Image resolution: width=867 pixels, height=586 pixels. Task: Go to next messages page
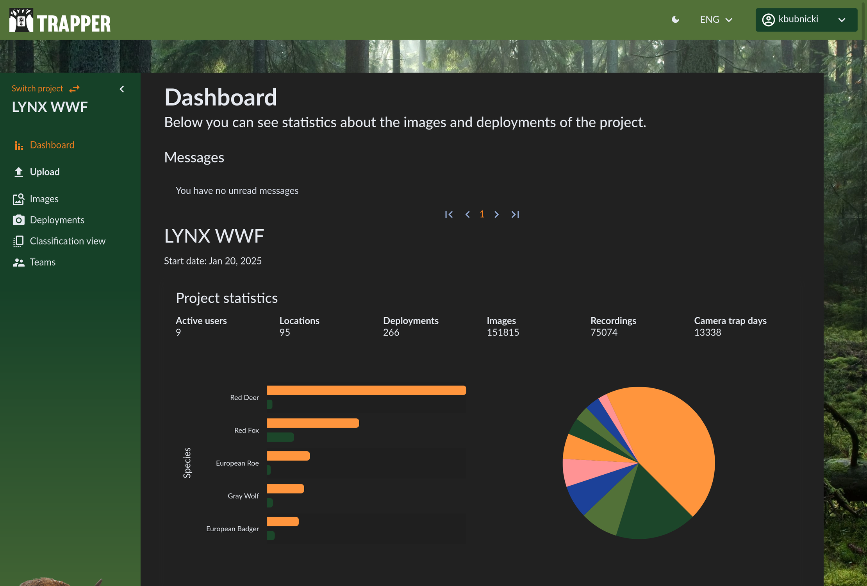click(496, 214)
